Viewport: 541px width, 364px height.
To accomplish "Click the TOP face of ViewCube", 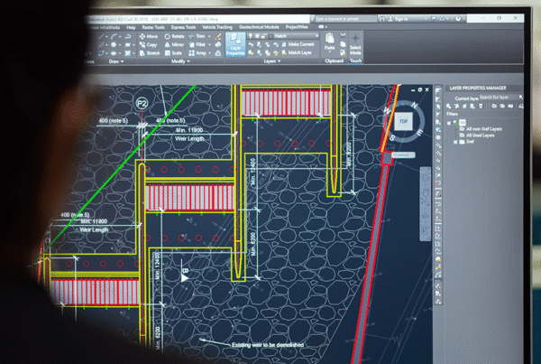I will click(404, 119).
